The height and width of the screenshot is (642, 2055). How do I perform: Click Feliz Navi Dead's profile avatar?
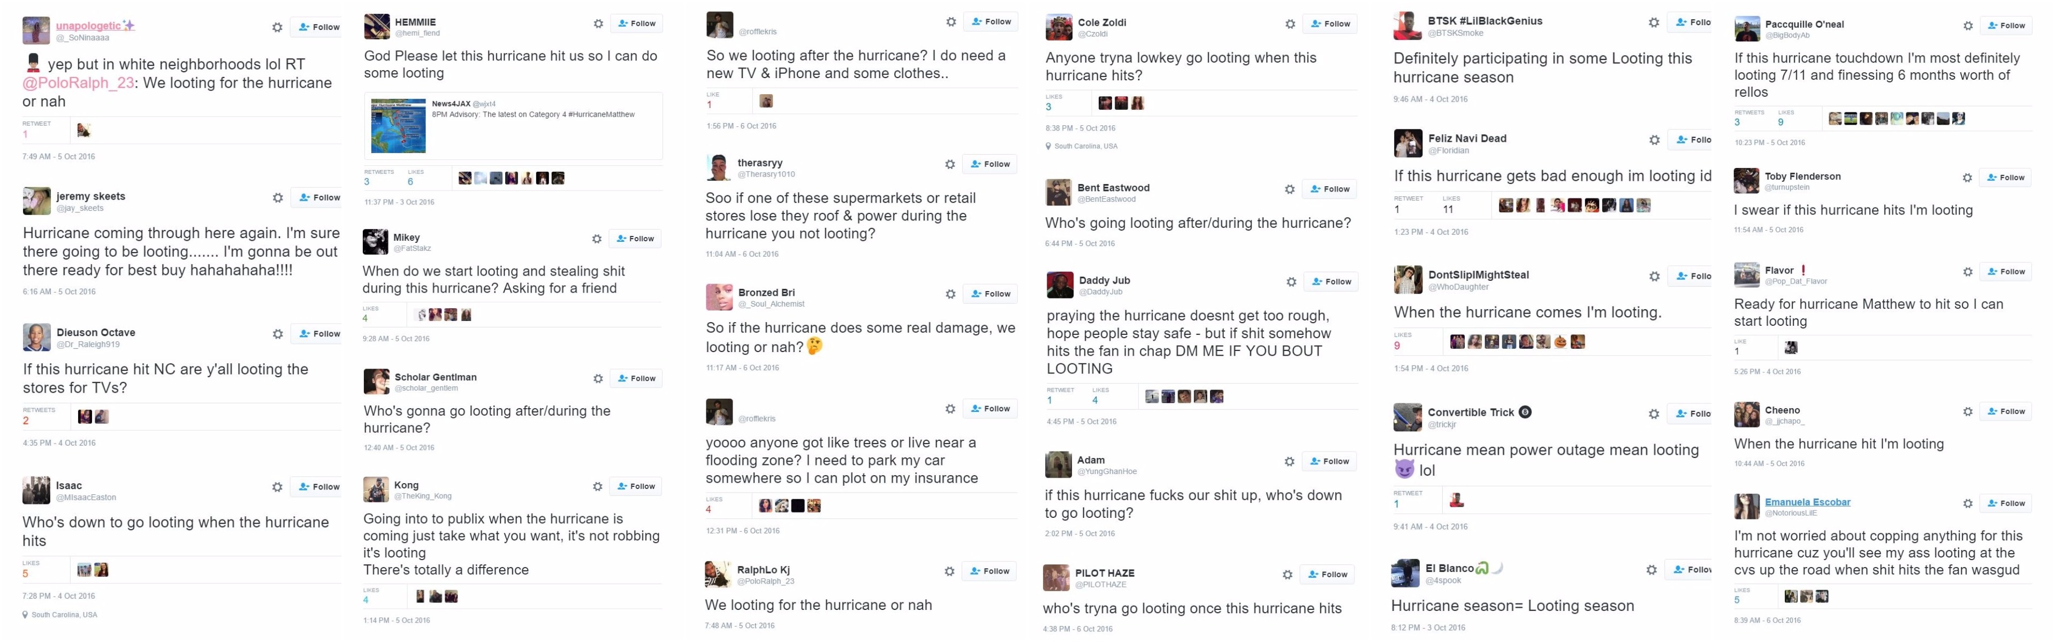tap(1407, 143)
